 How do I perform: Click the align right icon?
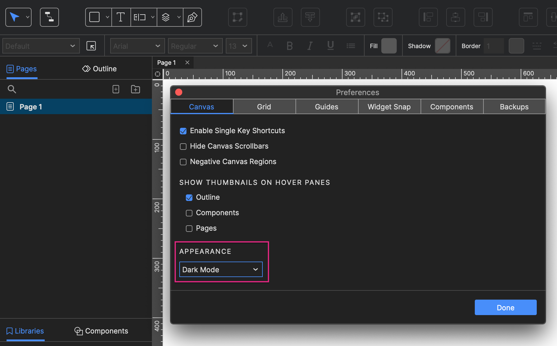[483, 17]
